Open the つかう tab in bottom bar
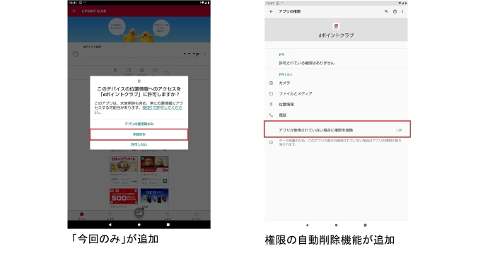 pyautogui.click(x=168, y=216)
